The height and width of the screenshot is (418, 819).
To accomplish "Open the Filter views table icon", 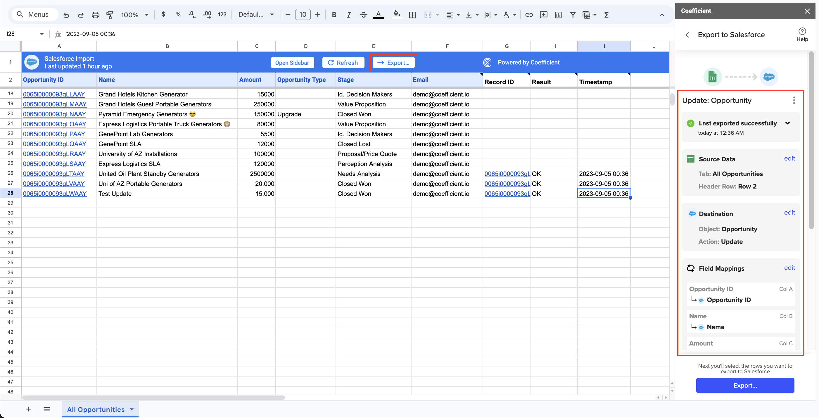I will (x=586, y=15).
